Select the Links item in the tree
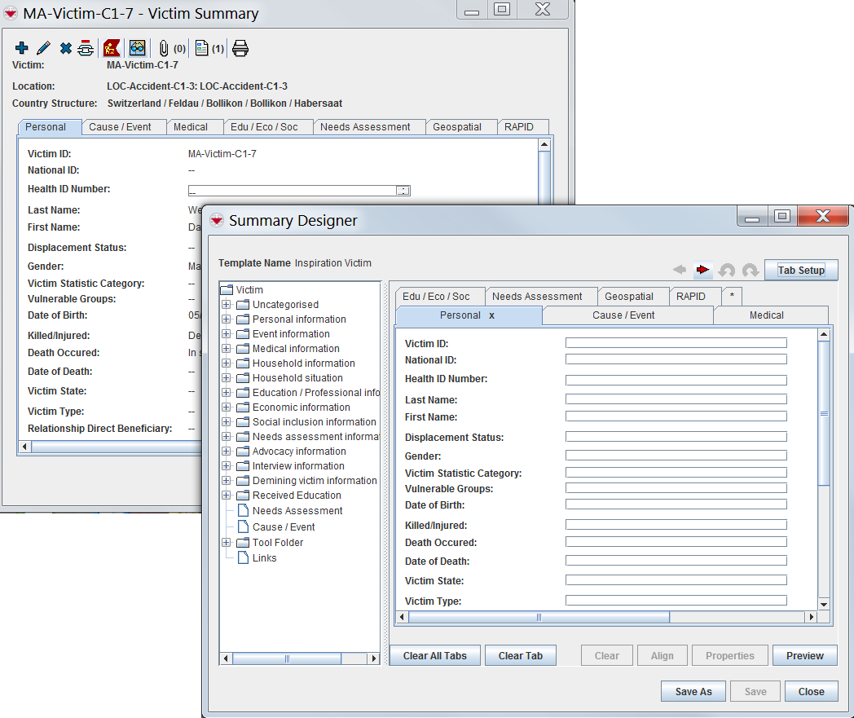The height and width of the screenshot is (718, 854). click(x=264, y=558)
